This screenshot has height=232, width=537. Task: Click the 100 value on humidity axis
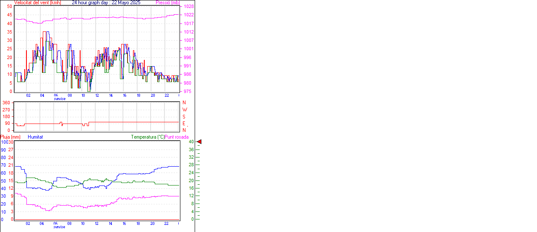[x=4, y=142]
